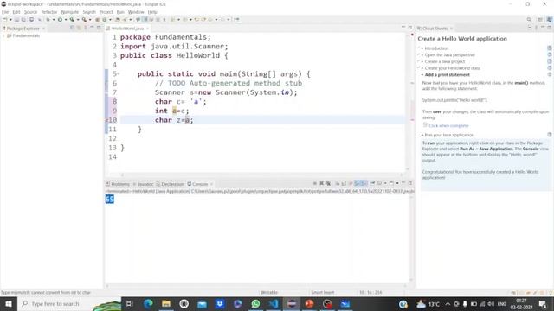Click help icon beside Create a Java project
The image size is (554, 311).
(550, 61)
